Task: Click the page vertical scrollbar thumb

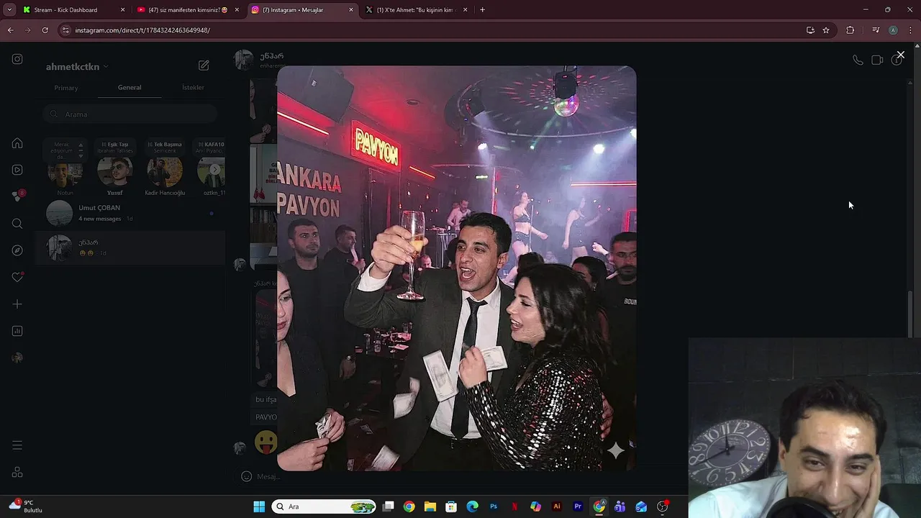Action: click(x=910, y=313)
